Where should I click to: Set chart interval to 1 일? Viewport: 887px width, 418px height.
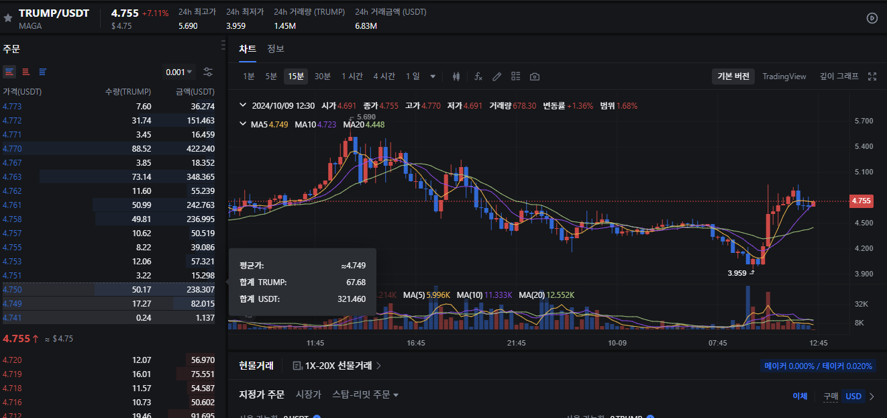(x=413, y=76)
